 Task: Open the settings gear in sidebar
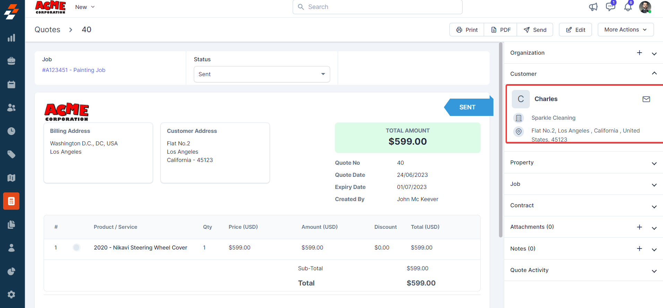pos(11,295)
